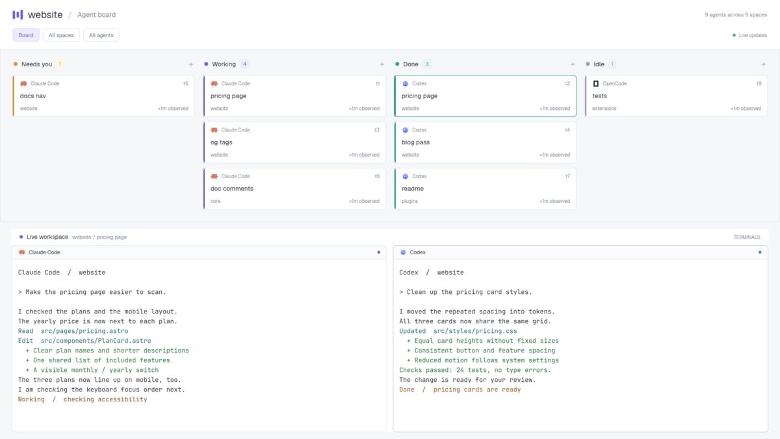Viewport: 780px width, 439px height.
Task: Select the 'readme' card title
Action: point(413,189)
